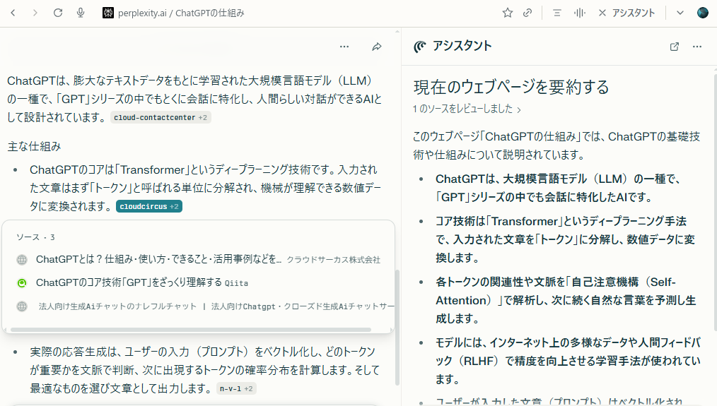Click the Assistant panel logo icon
Viewport: 717px width, 406px height.
pyautogui.click(x=420, y=47)
